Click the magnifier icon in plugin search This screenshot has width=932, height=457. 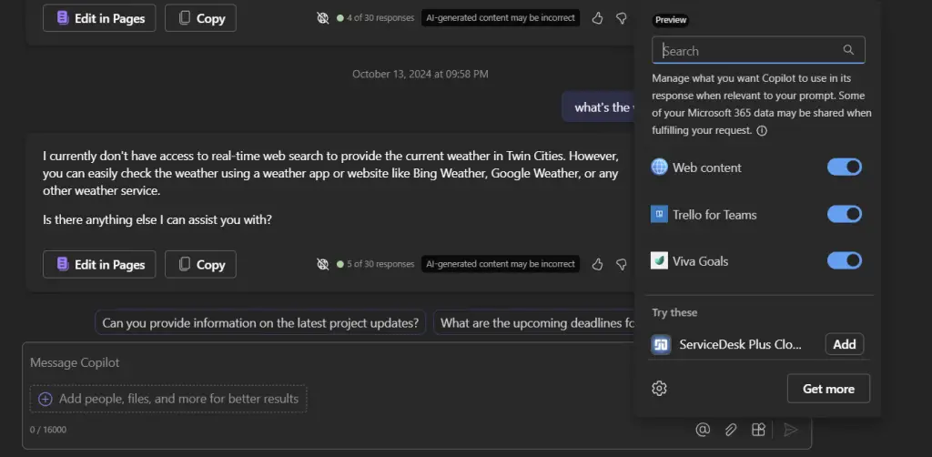pyautogui.click(x=848, y=50)
